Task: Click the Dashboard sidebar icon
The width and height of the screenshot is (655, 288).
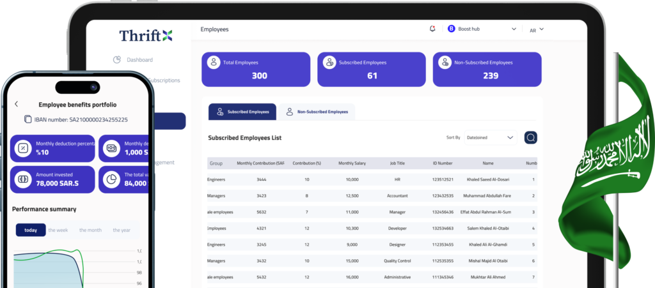Action: tap(117, 59)
